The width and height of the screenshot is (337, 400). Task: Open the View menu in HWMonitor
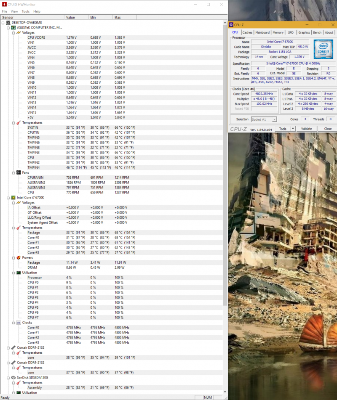tap(14, 11)
